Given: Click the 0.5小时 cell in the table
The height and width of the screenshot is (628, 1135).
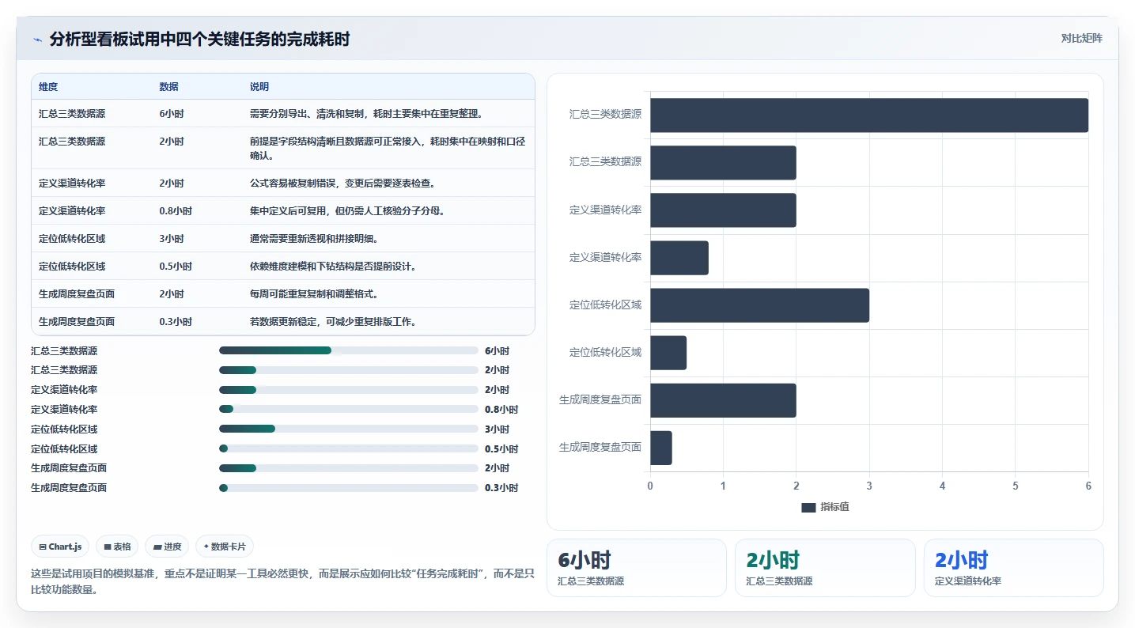Looking at the screenshot, I should point(176,267).
